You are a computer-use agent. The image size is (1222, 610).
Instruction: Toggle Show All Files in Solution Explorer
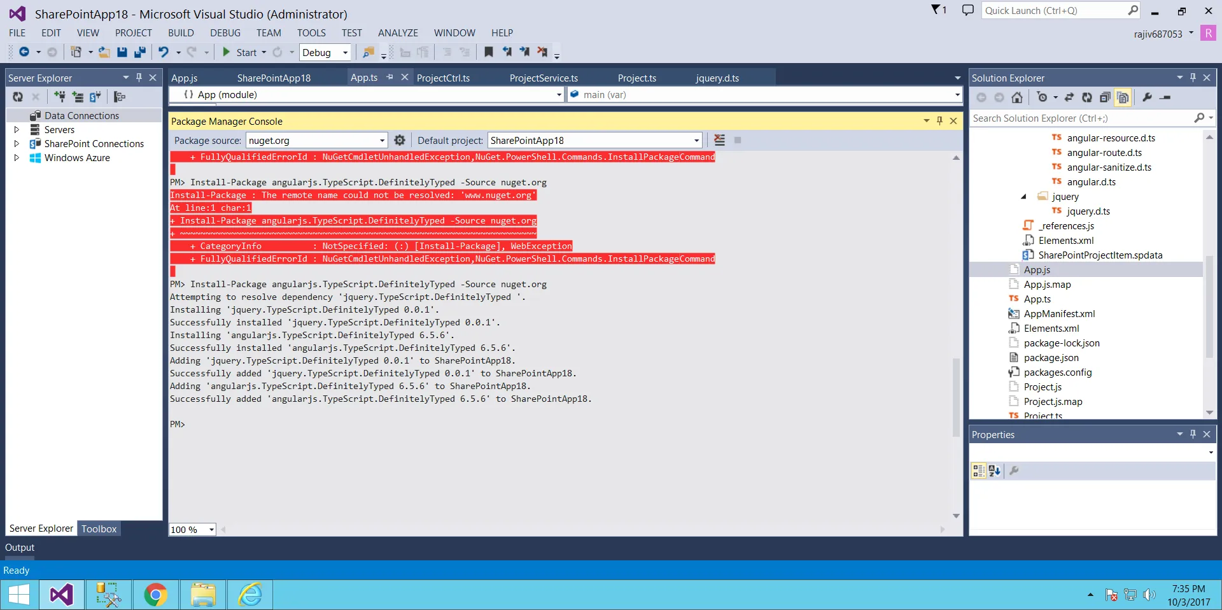pyautogui.click(x=1123, y=97)
